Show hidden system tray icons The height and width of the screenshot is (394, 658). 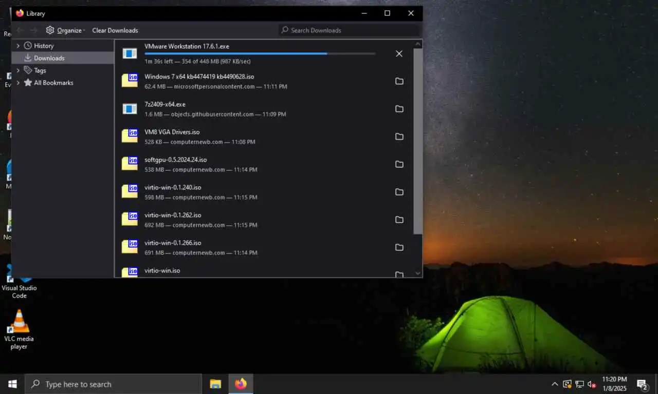coord(555,384)
